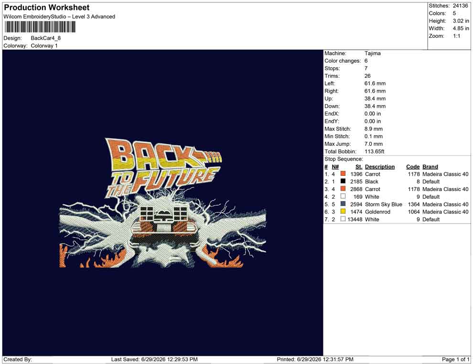This screenshot has width=473, height=364.
Task: Click the "Printed: 6/29/2026 12:31:57 PM" footer
Action: pyautogui.click(x=315, y=360)
